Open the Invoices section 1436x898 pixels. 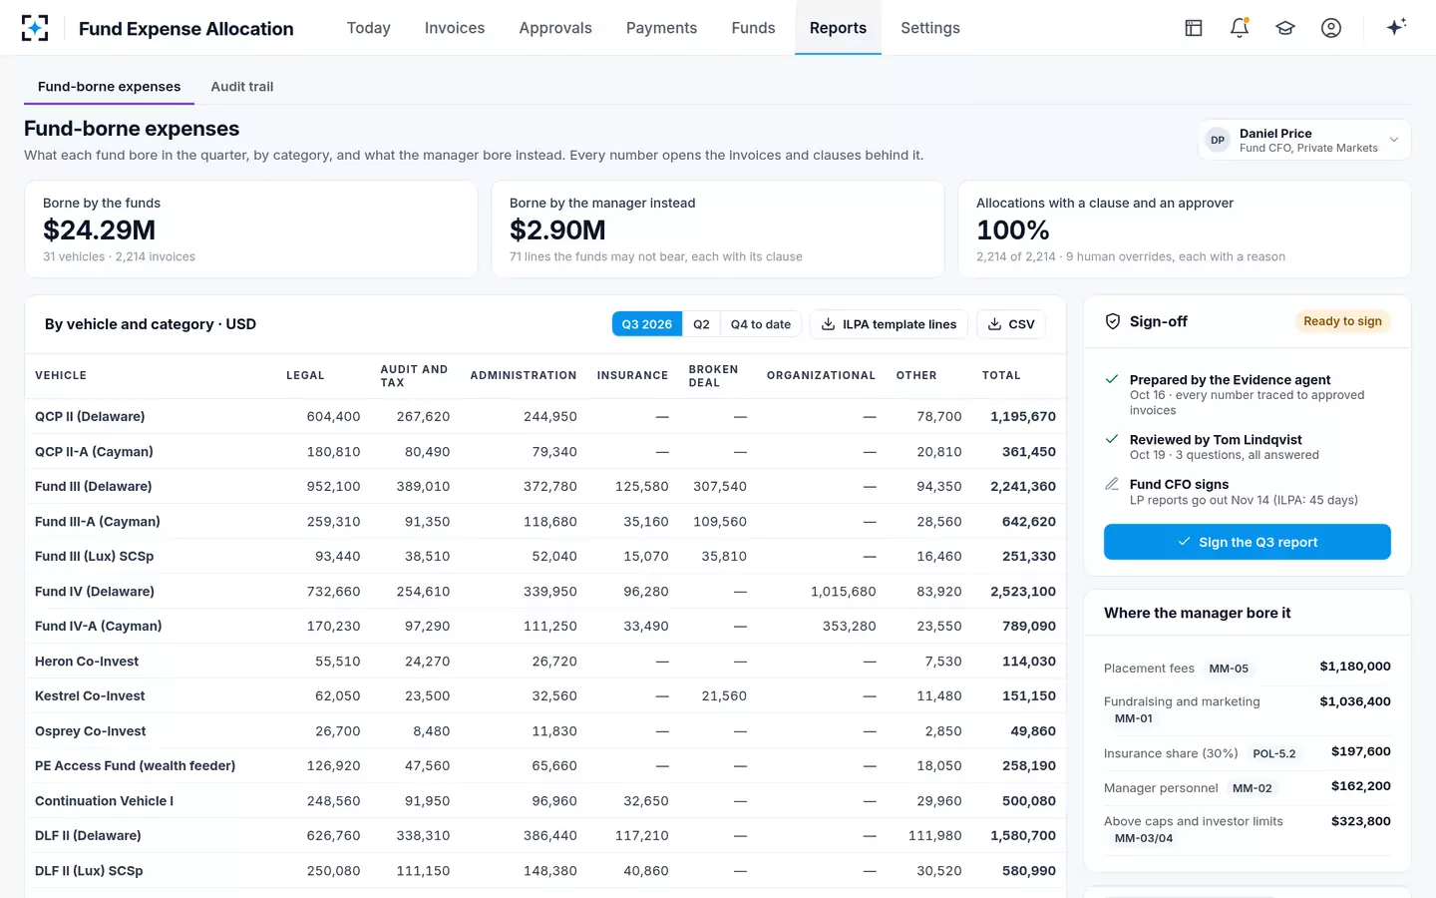[455, 28]
